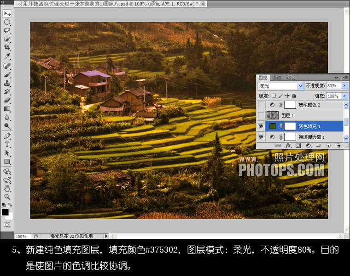Open the Layers panel options menu

[x=346, y=78]
